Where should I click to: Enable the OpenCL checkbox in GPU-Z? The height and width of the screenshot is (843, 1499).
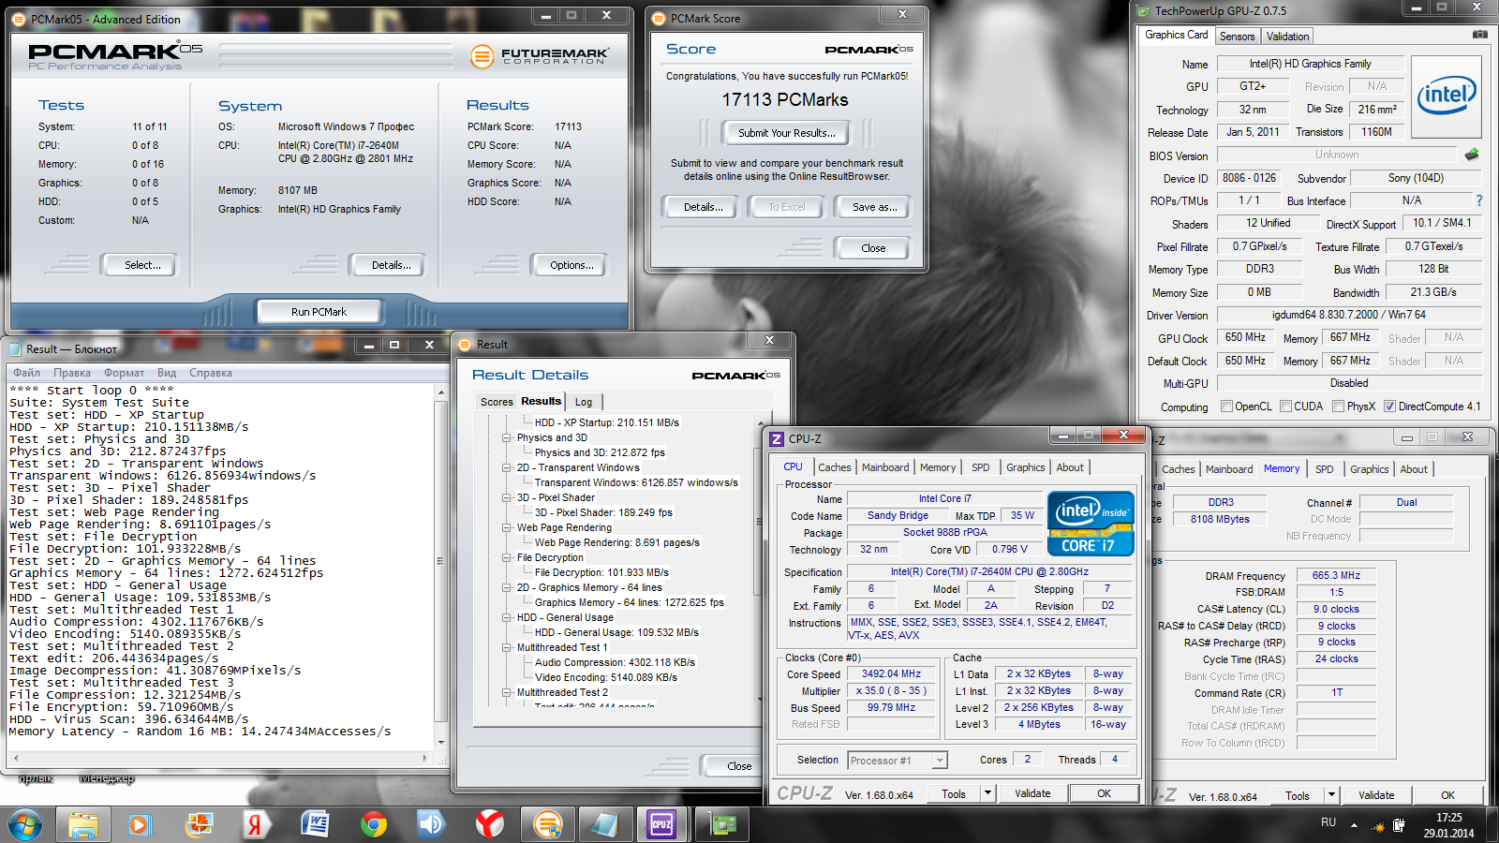(1226, 407)
